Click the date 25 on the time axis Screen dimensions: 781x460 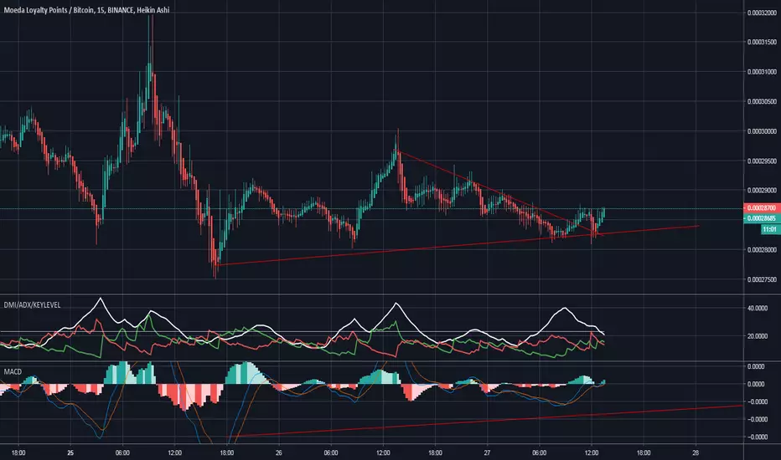click(70, 453)
